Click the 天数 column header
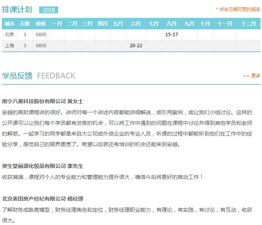The image size is (262, 225). click(x=25, y=24)
